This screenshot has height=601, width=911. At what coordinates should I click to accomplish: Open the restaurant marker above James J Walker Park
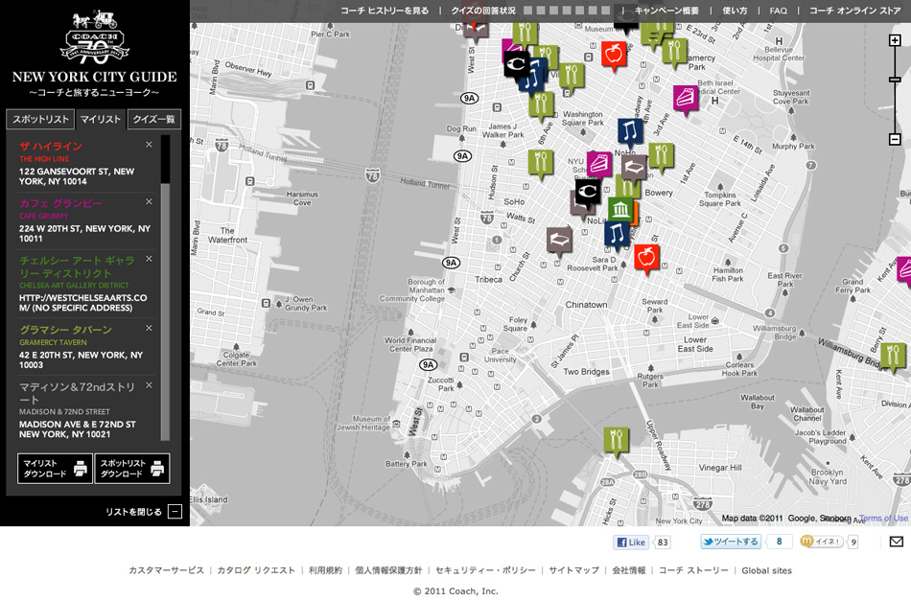point(541,105)
